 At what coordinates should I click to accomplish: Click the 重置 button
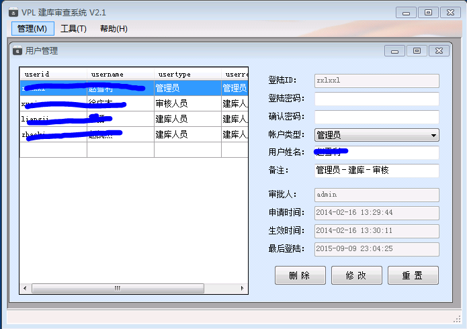point(413,275)
